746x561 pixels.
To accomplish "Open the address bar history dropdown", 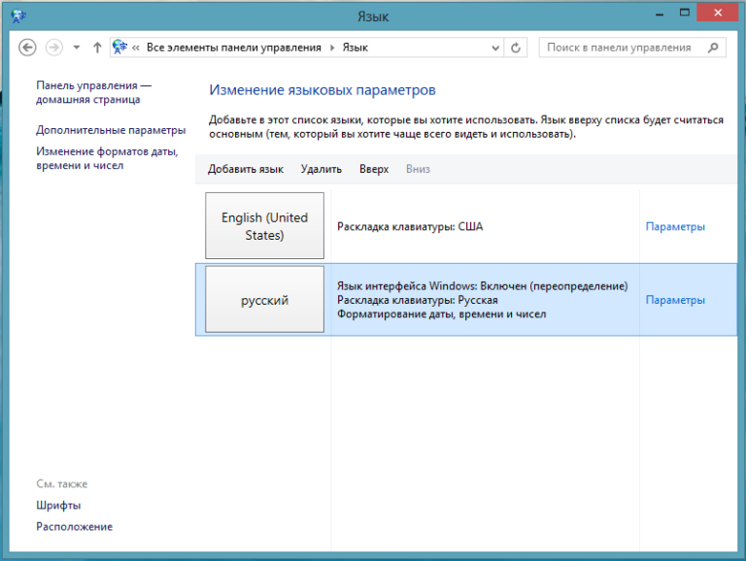I will [x=495, y=48].
